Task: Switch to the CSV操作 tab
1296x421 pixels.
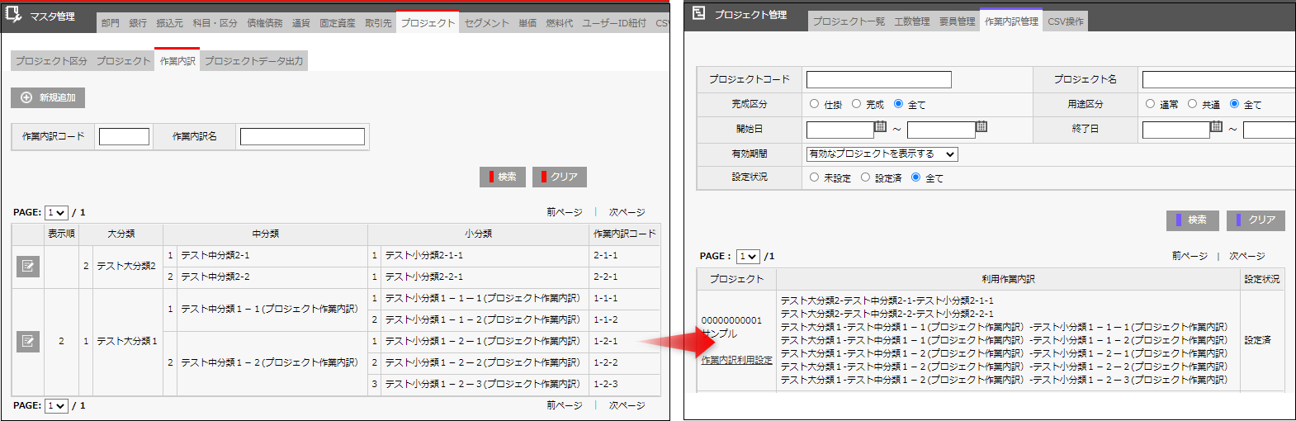Action: [1065, 21]
